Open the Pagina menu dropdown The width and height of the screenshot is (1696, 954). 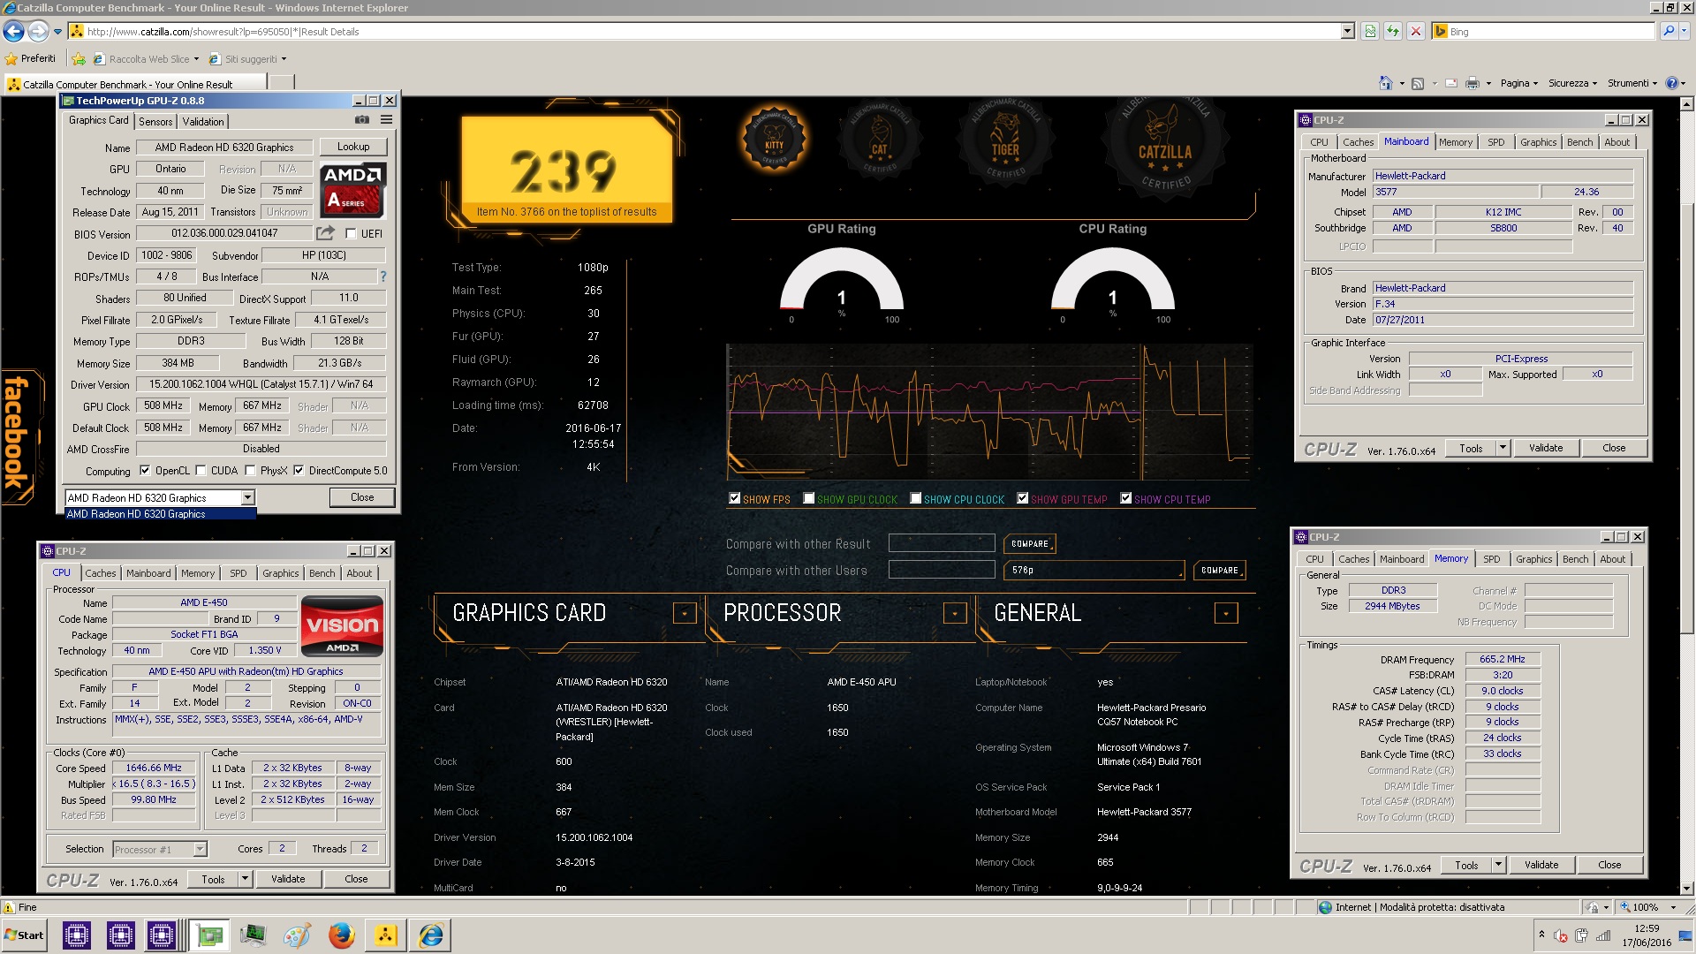coord(1519,83)
